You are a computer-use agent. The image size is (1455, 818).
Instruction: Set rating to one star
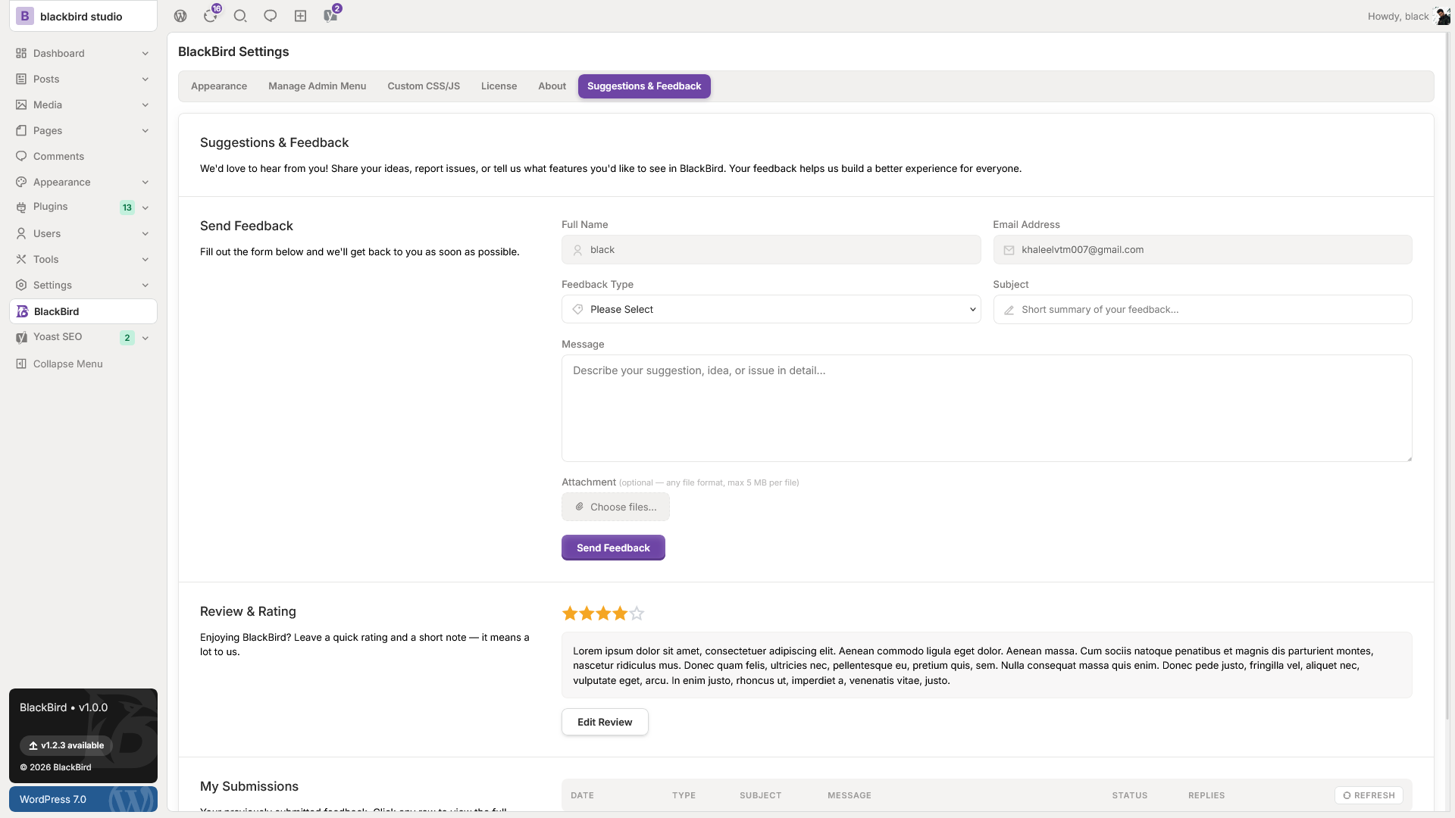pyautogui.click(x=570, y=613)
